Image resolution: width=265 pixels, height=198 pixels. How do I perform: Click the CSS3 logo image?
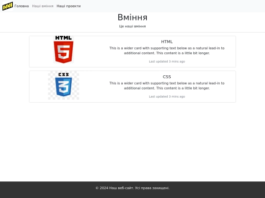tap(63, 85)
